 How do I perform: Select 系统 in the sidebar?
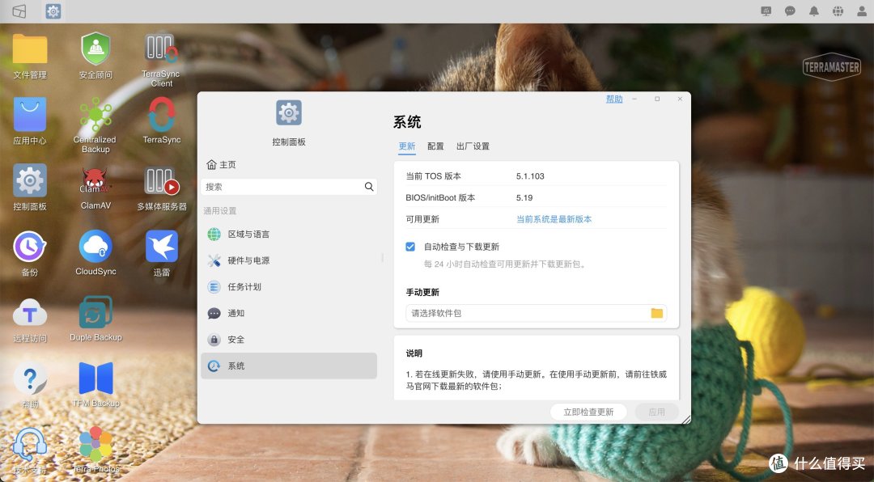pos(289,366)
